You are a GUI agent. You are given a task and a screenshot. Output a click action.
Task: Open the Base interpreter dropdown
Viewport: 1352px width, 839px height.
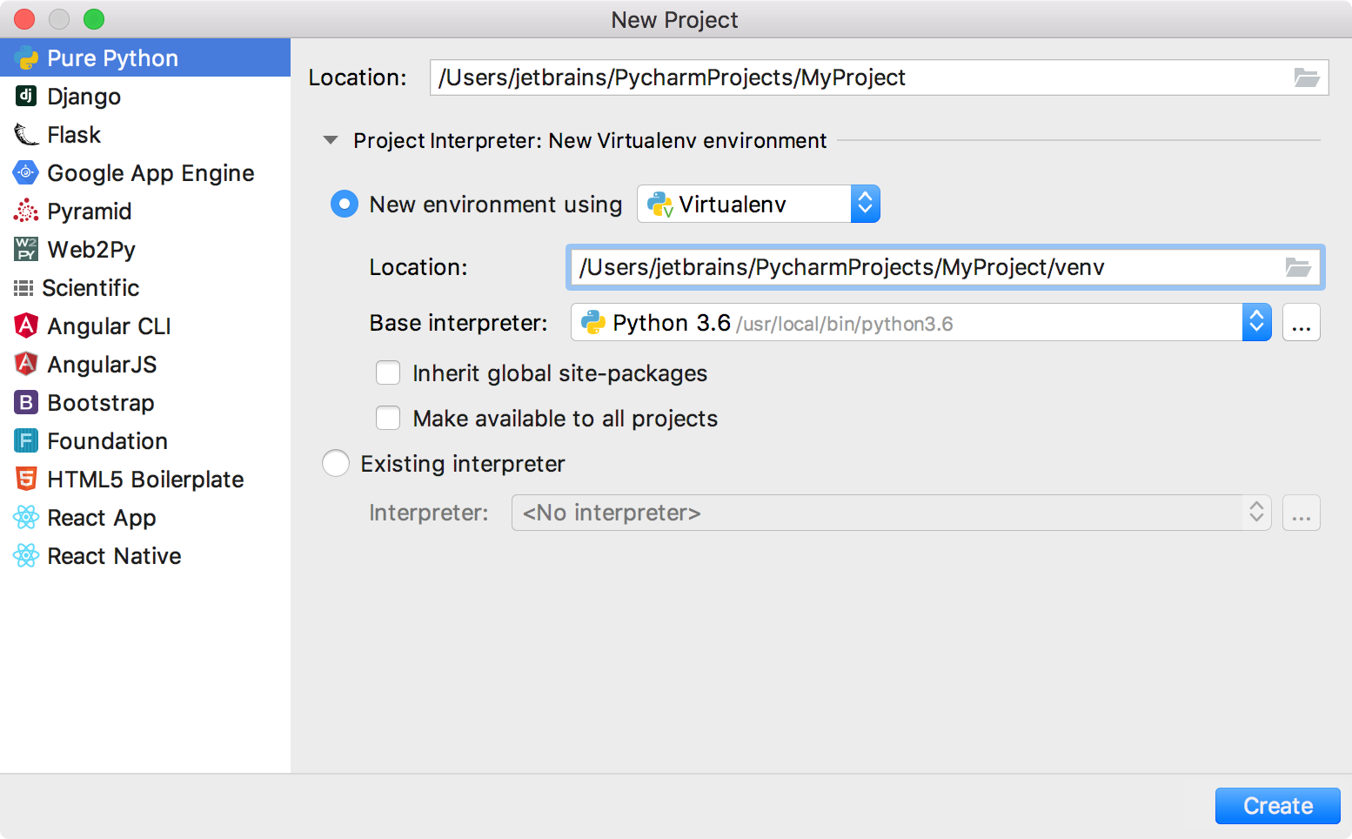[x=921, y=322]
